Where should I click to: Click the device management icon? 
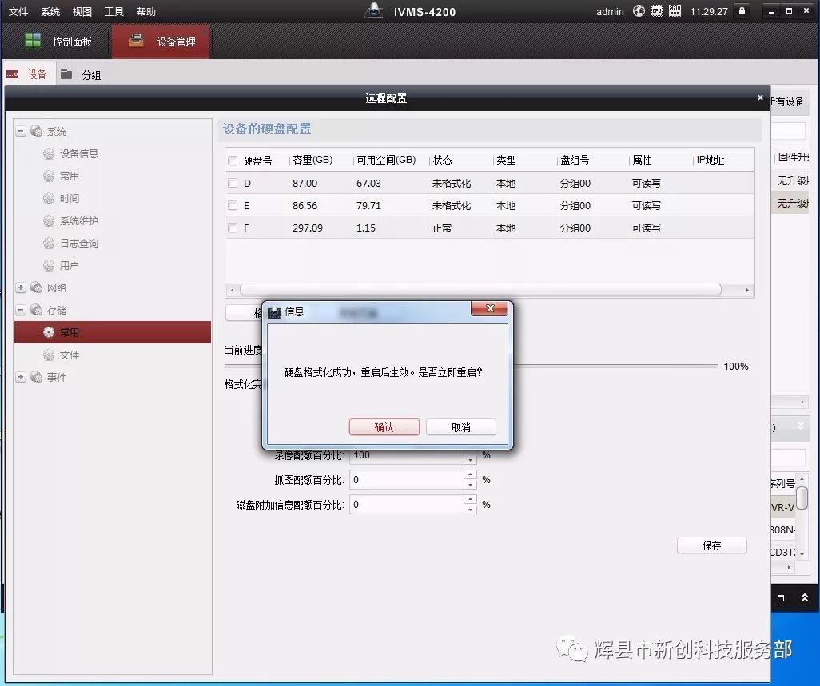[x=136, y=40]
